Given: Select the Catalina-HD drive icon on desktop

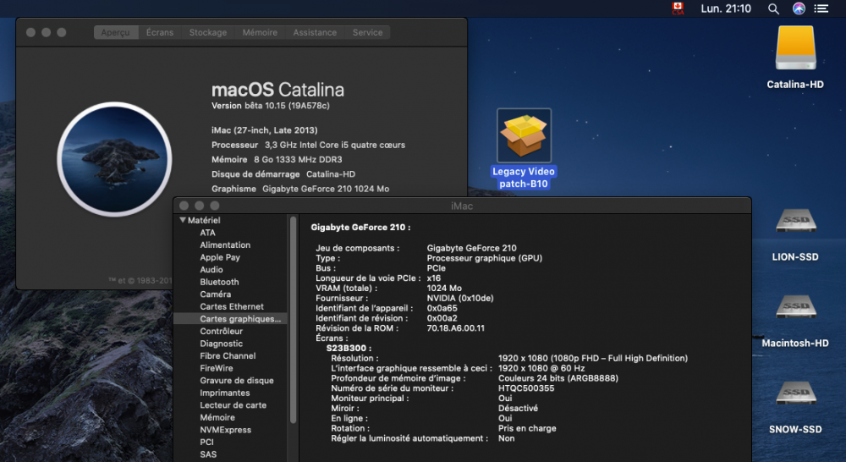Looking at the screenshot, I should [795, 48].
